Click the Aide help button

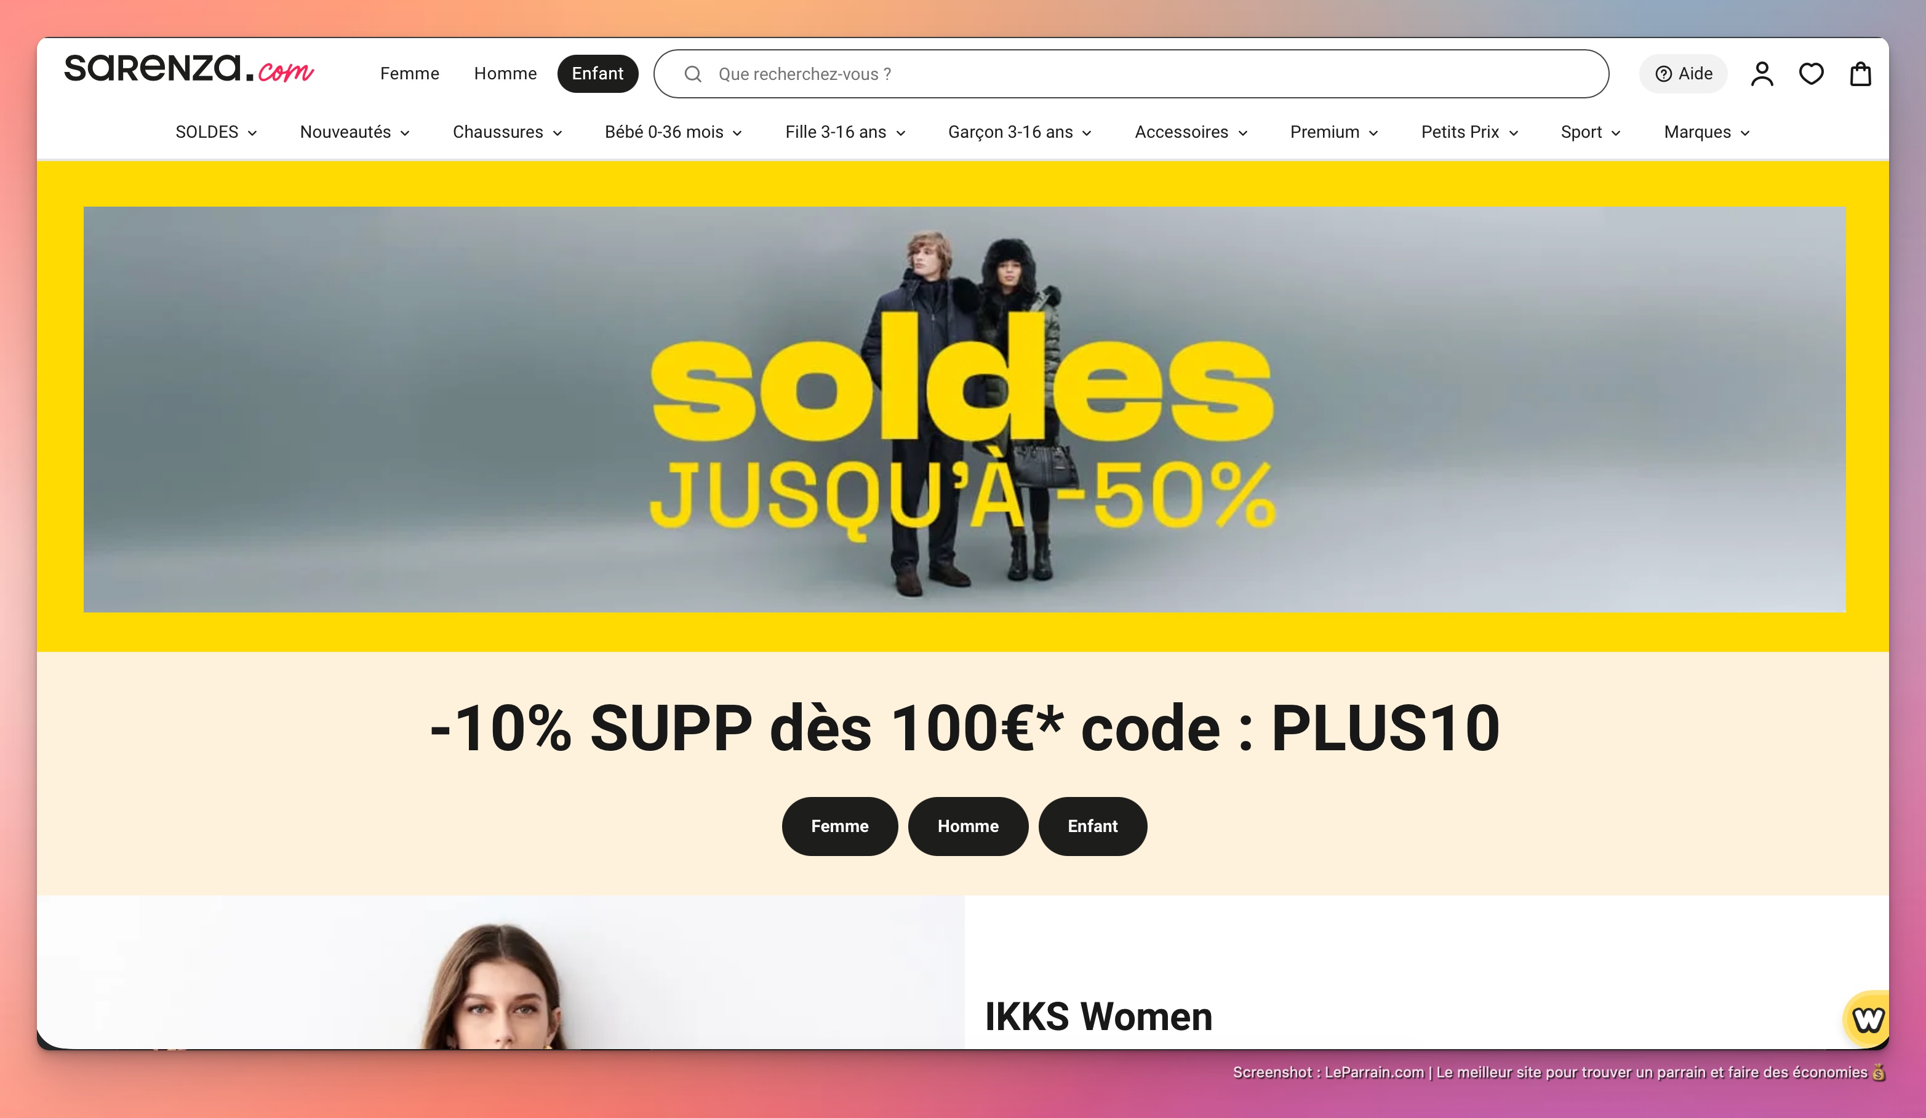pos(1683,74)
